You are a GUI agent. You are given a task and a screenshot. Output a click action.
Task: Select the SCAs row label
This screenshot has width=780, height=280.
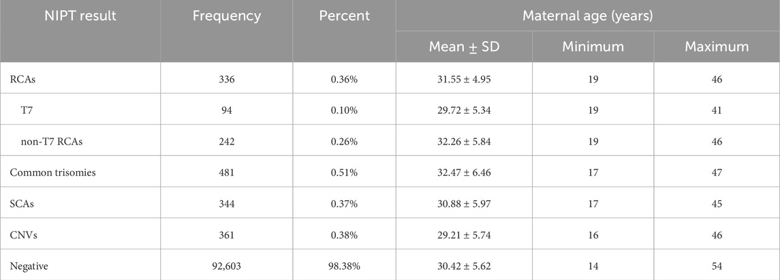coord(21,203)
